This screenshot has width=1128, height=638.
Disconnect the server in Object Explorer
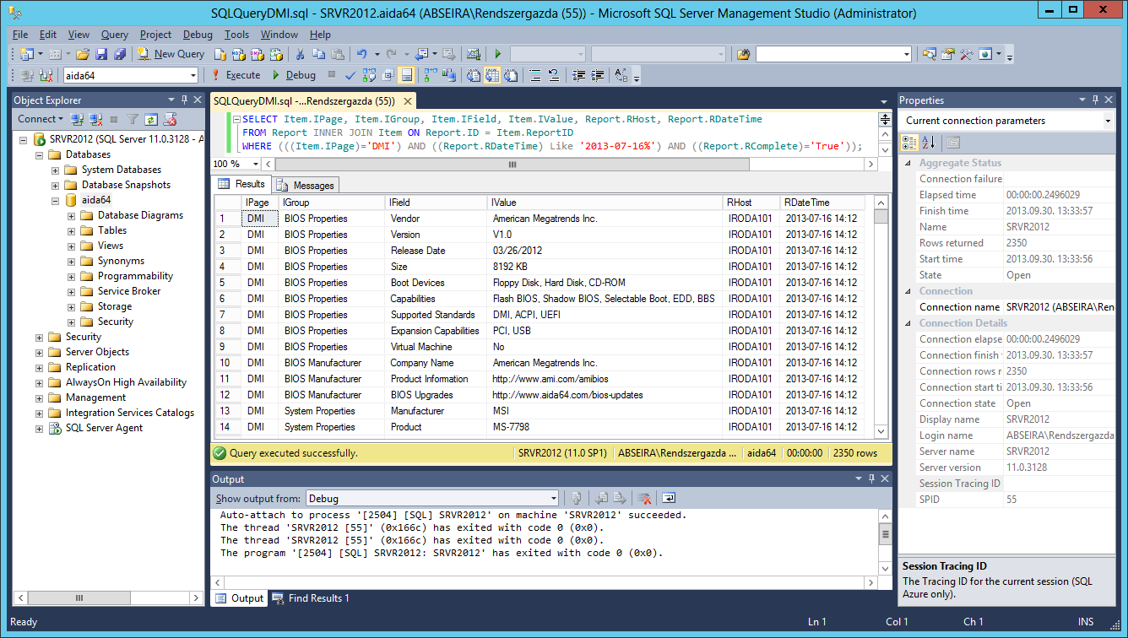point(95,119)
